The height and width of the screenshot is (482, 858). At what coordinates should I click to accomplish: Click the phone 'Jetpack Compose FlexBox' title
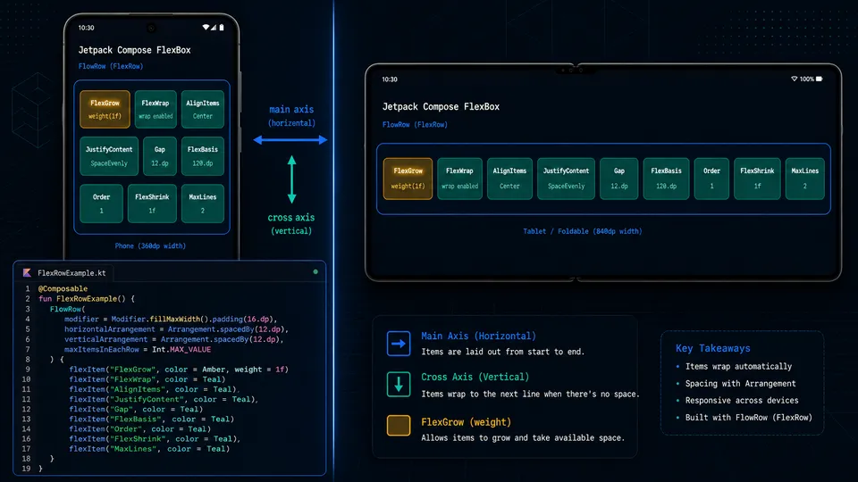point(135,50)
